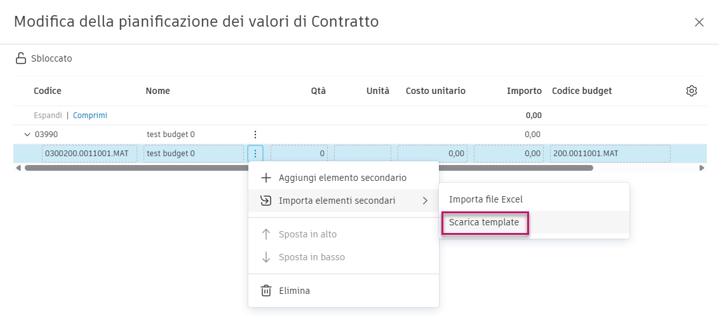719x325 pixels.
Task: Choose Importa file Excel option
Action: point(486,199)
